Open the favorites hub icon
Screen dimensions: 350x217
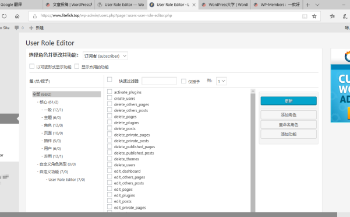point(332,16)
